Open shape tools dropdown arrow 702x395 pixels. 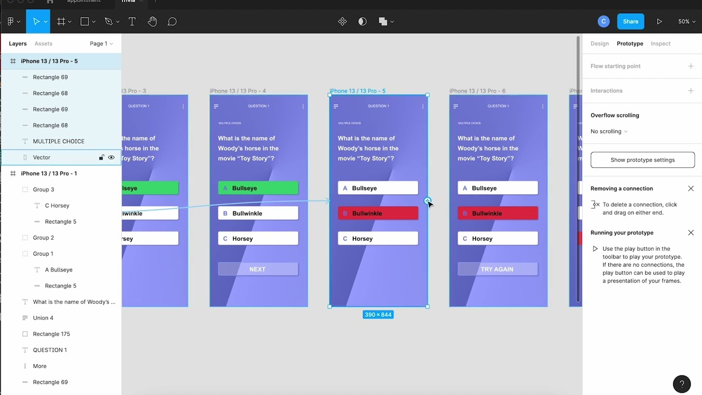(94, 22)
